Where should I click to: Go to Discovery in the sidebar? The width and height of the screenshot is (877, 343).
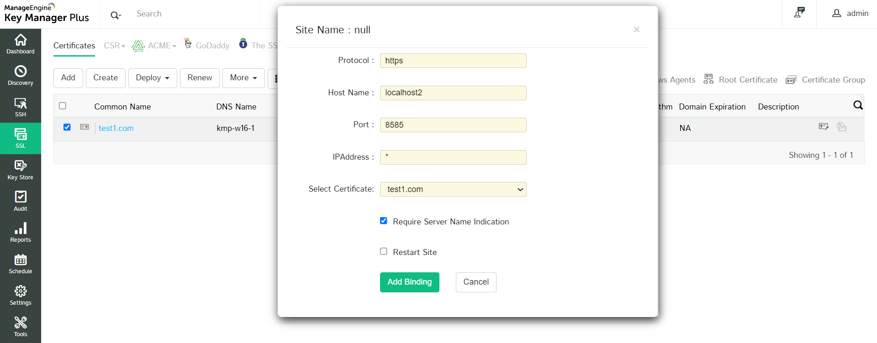pos(21,76)
